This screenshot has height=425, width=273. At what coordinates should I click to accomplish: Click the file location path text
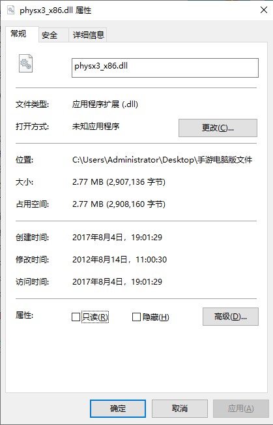pyautogui.click(x=162, y=160)
